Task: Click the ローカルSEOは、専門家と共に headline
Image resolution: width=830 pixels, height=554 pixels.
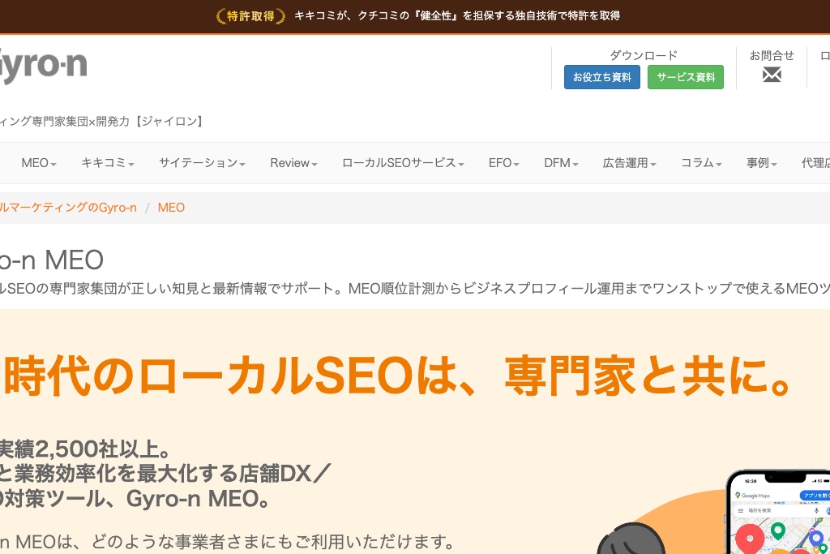Action: click(x=397, y=376)
